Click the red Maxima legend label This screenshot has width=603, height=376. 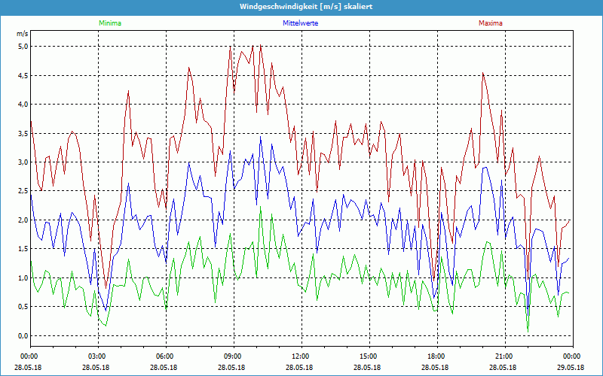491,23
